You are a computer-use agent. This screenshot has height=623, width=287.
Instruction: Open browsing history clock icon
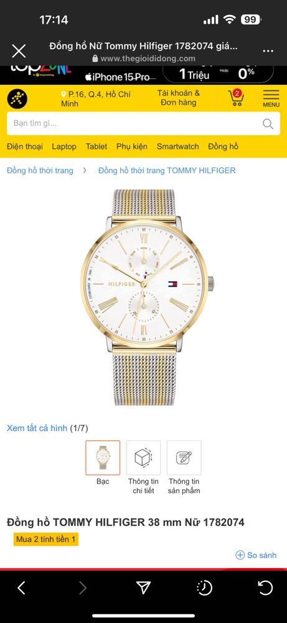(x=204, y=587)
